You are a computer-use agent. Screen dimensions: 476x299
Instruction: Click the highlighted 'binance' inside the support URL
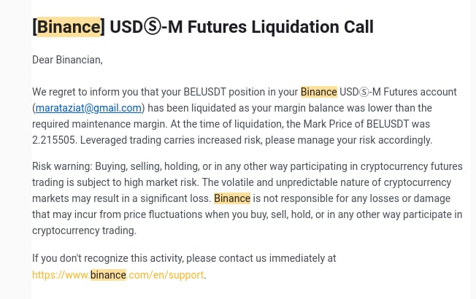(x=108, y=275)
